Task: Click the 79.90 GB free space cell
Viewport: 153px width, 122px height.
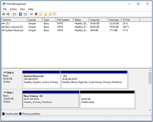Action: [114, 27]
